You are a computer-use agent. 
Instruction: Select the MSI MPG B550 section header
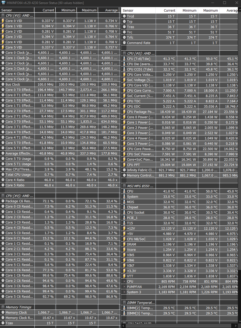pos(180,186)
